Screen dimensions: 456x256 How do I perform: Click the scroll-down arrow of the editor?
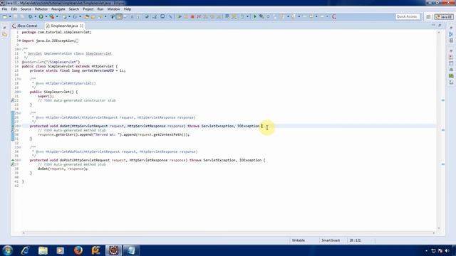pyautogui.click(x=439, y=228)
